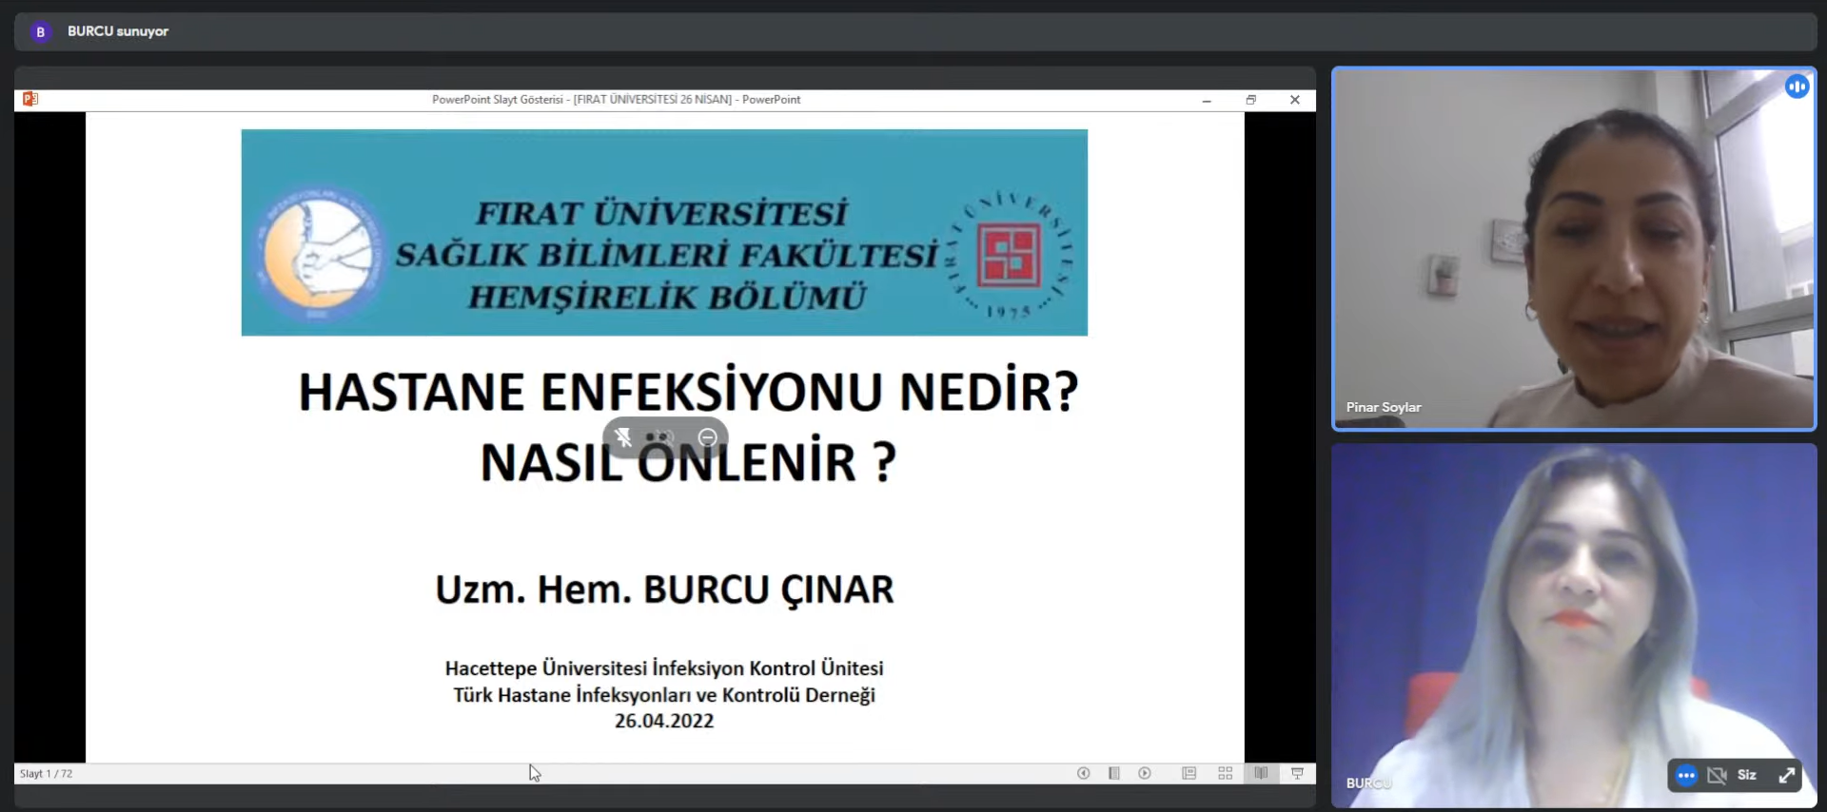Select the Reading View icon
This screenshot has height=812, width=1827.
[x=1261, y=773]
